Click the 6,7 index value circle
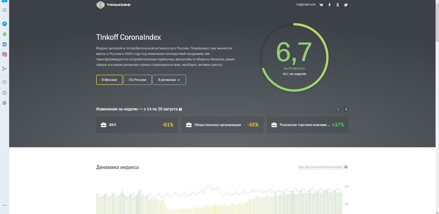Screen dimensions: 439x214 (x=294, y=57)
